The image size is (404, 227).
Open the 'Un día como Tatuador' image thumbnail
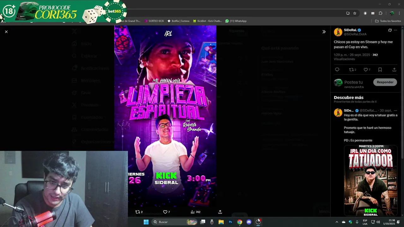(x=371, y=181)
